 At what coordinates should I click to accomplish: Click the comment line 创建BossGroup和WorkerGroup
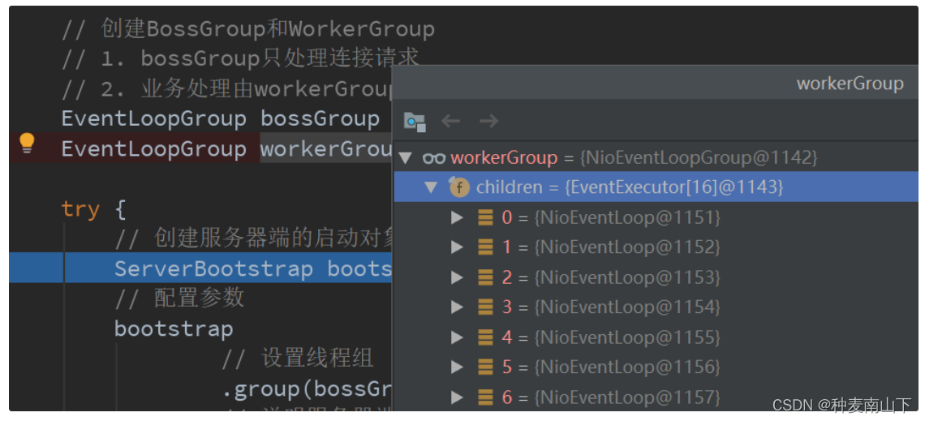click(x=248, y=29)
